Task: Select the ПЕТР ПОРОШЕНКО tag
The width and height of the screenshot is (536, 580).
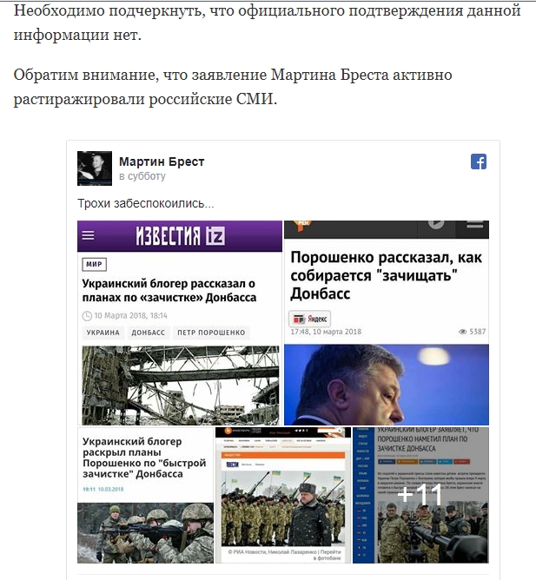Action: click(x=211, y=333)
